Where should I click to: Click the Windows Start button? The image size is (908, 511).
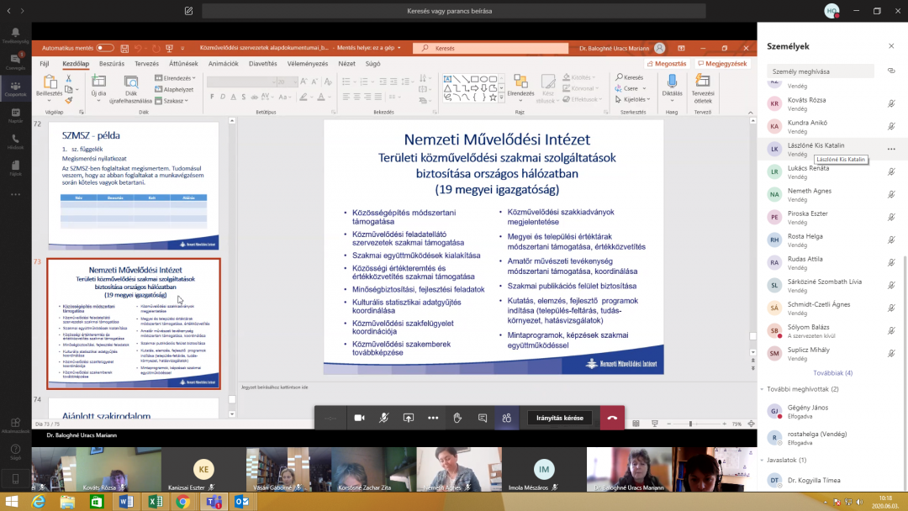click(x=12, y=502)
